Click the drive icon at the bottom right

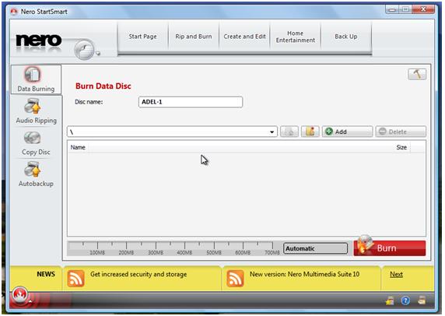click(422, 300)
